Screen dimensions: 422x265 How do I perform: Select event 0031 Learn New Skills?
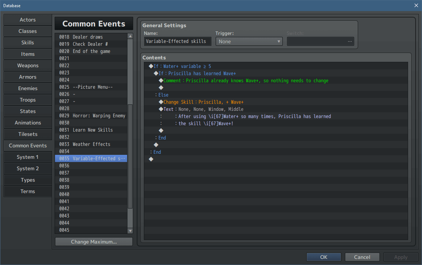(91, 130)
